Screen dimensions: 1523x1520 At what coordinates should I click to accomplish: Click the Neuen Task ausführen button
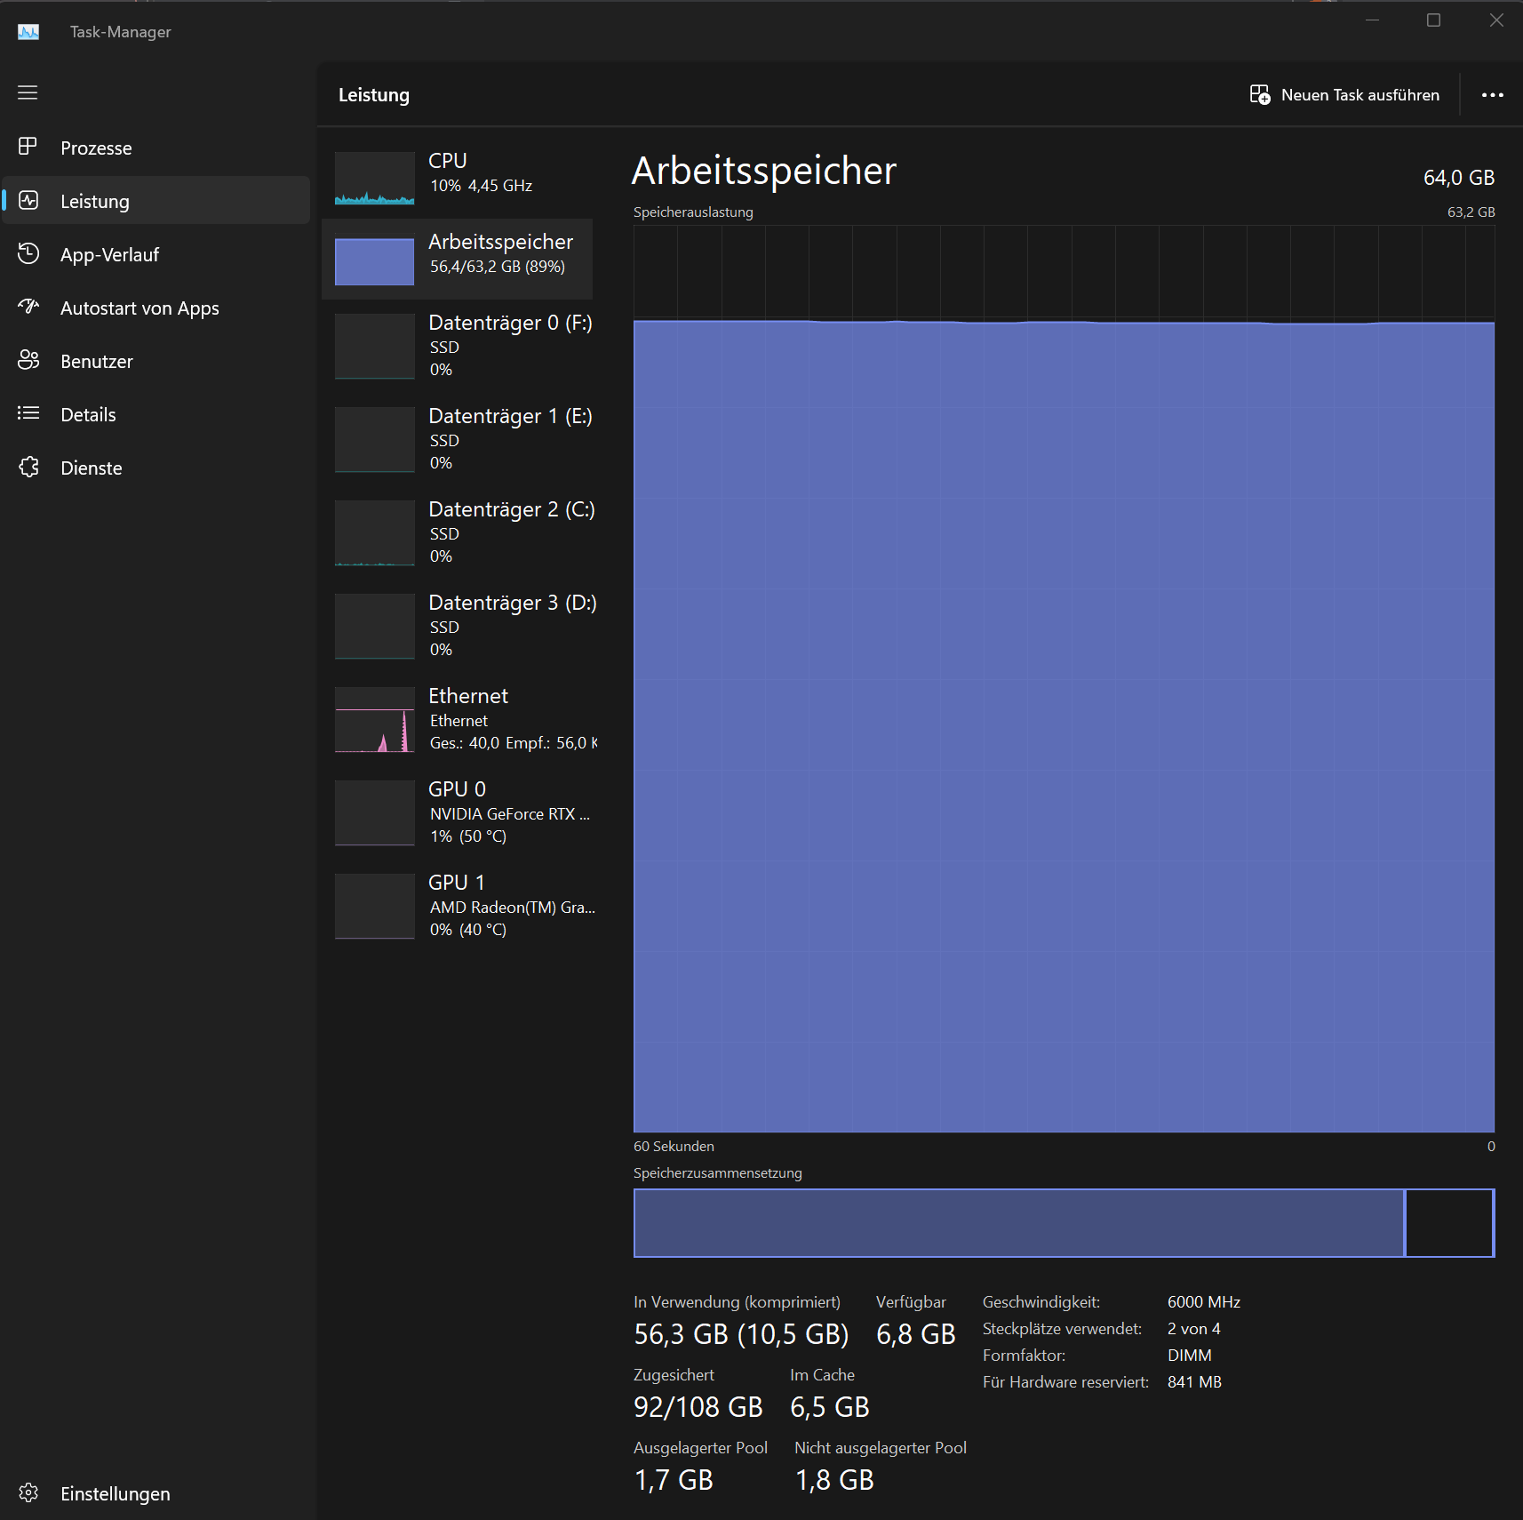click(x=1344, y=95)
